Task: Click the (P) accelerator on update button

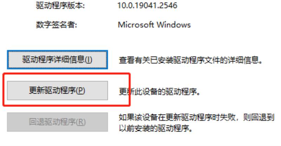Action: pyautogui.click(x=80, y=90)
